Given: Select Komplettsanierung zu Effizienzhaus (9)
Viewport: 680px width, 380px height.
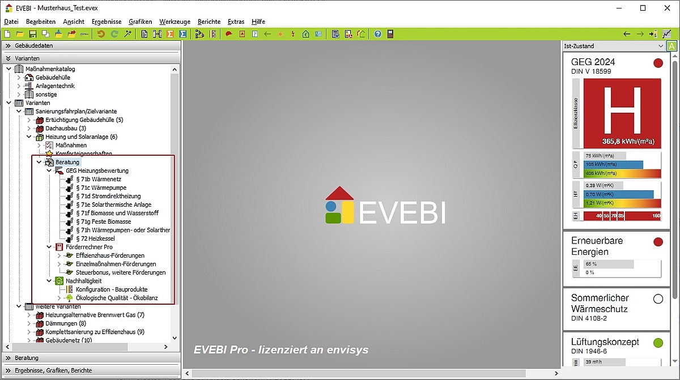Looking at the screenshot, I should 95,332.
